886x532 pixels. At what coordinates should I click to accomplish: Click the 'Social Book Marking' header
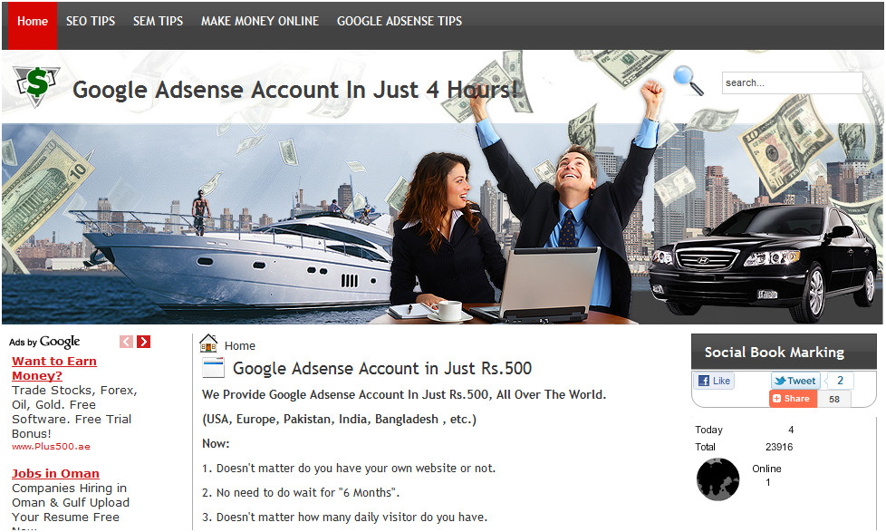tap(784, 352)
